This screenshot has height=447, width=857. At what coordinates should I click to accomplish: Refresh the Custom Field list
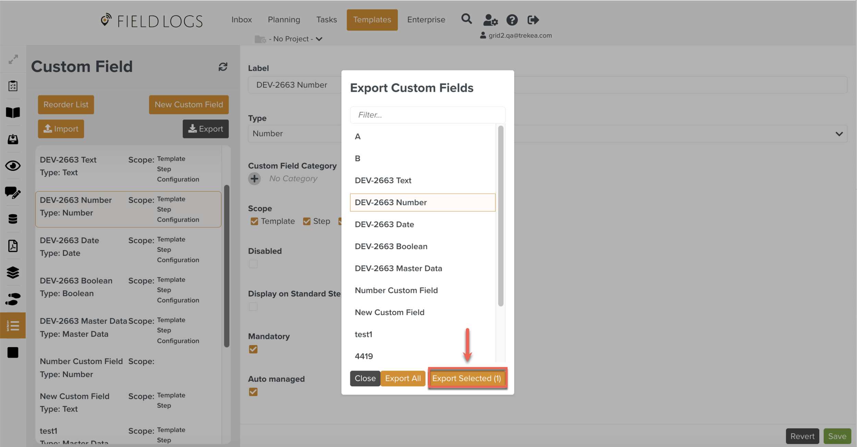[x=223, y=67]
